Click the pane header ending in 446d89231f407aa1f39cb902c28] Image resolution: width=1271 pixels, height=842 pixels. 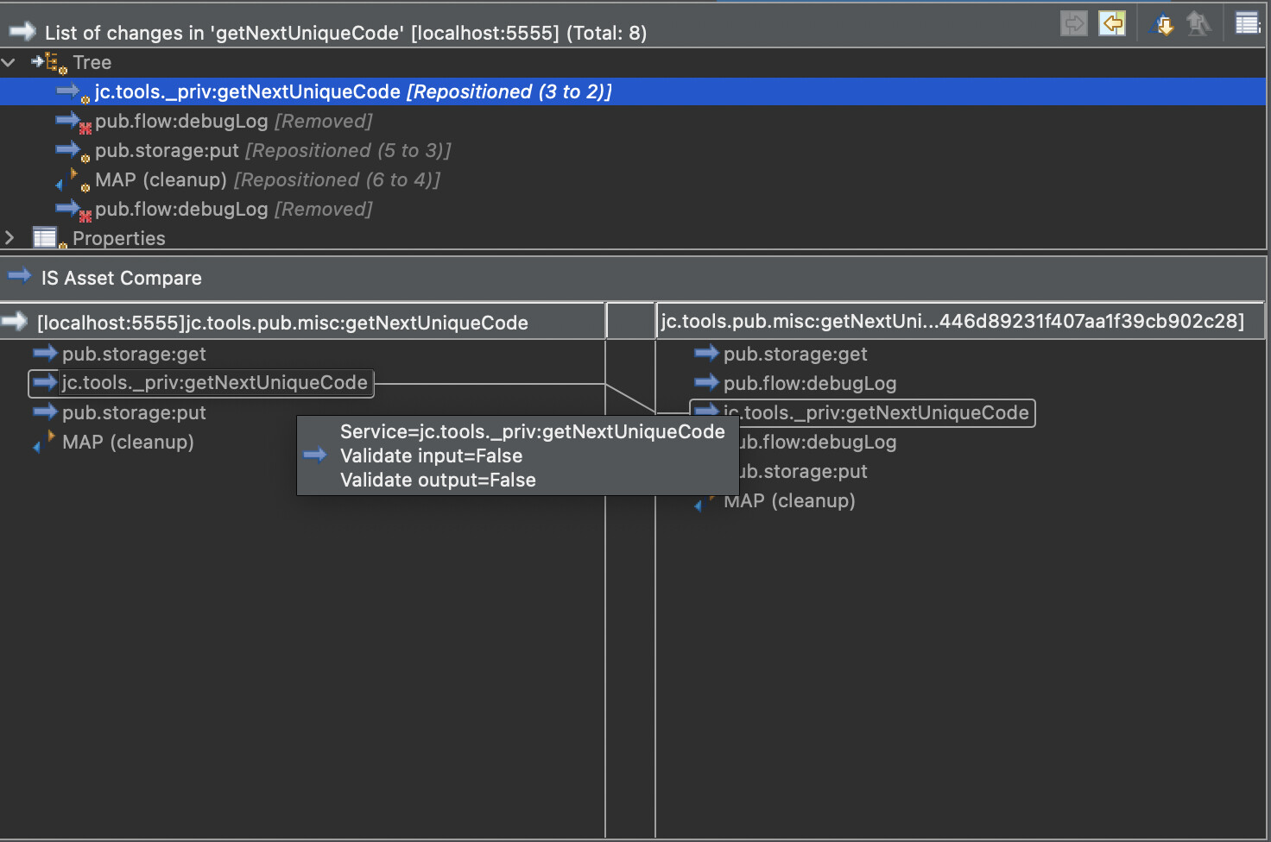click(x=952, y=321)
